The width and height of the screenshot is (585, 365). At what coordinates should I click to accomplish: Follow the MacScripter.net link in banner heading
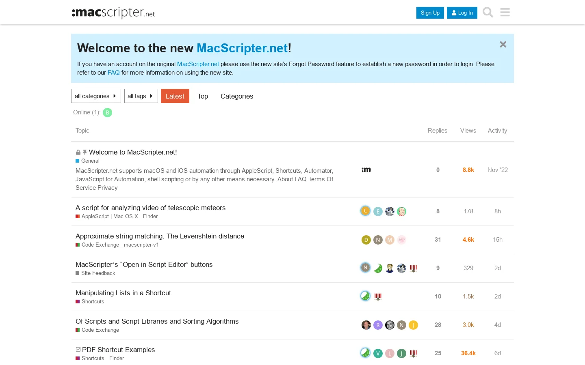(242, 48)
